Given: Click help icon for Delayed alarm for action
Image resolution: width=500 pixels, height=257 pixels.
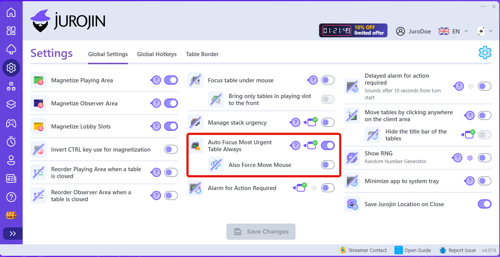Looking at the screenshot, I should 459,86.
